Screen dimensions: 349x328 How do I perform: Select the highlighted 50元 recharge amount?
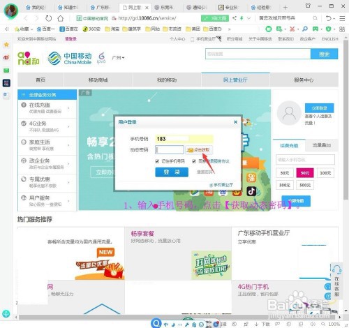305,173
